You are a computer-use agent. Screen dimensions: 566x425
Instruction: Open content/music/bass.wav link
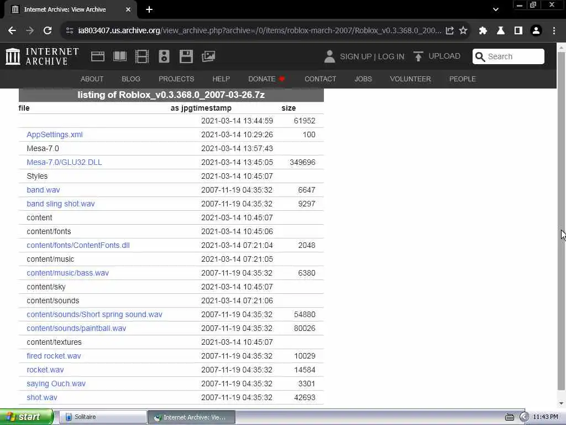tap(67, 273)
